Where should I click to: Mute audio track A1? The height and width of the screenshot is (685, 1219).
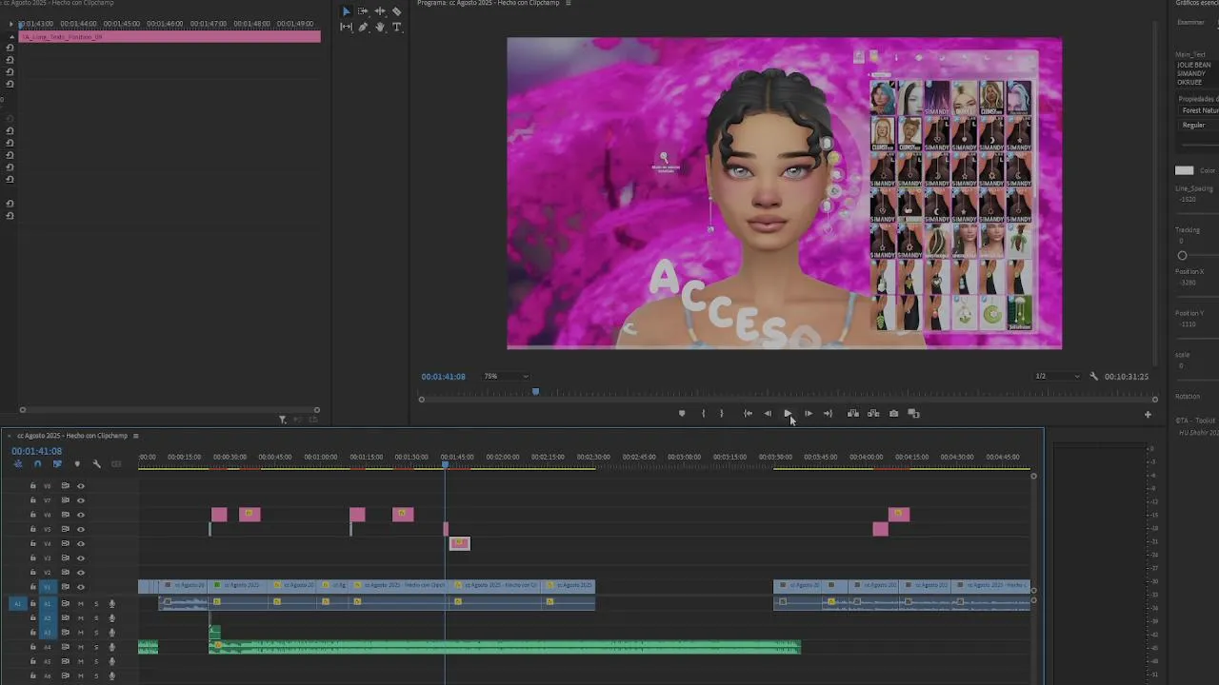(81, 604)
